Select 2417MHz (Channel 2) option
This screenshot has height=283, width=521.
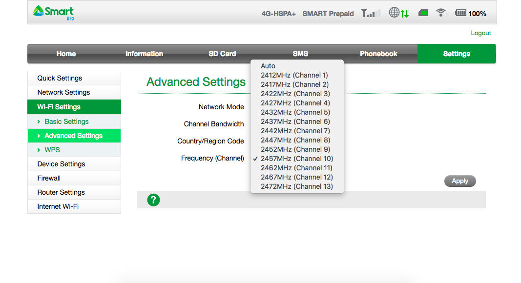click(297, 84)
